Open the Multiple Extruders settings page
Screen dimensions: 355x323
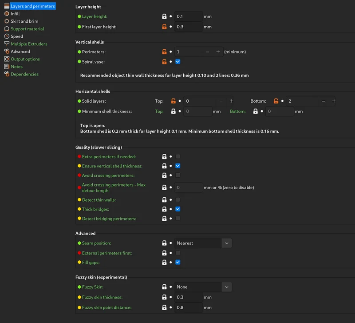[x=29, y=44]
